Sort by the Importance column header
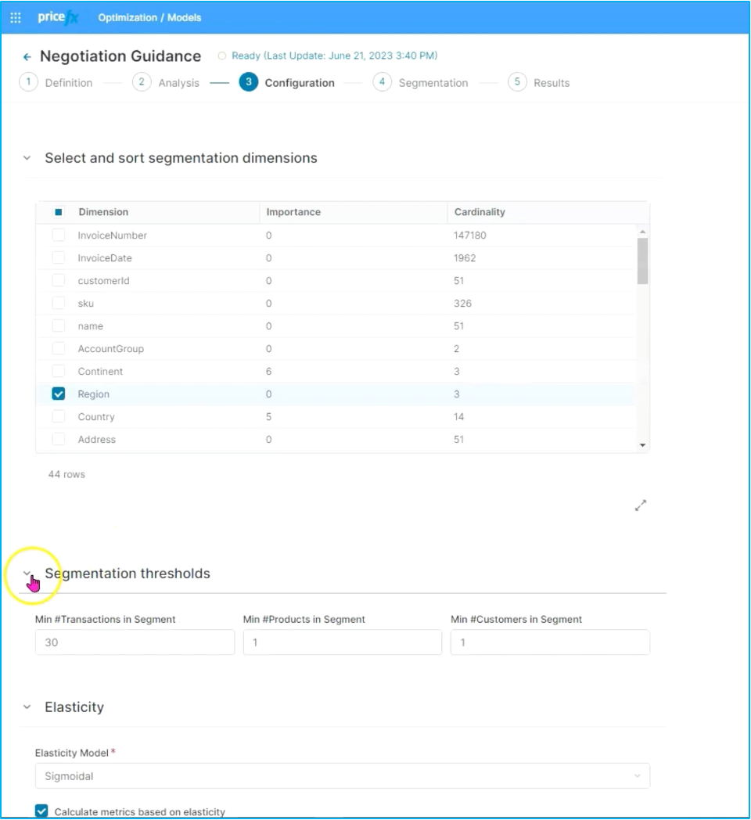Screen dimensions: 751x820 (x=293, y=212)
